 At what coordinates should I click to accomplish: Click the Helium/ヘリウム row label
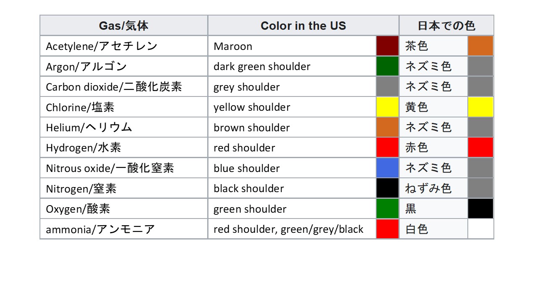point(124,127)
